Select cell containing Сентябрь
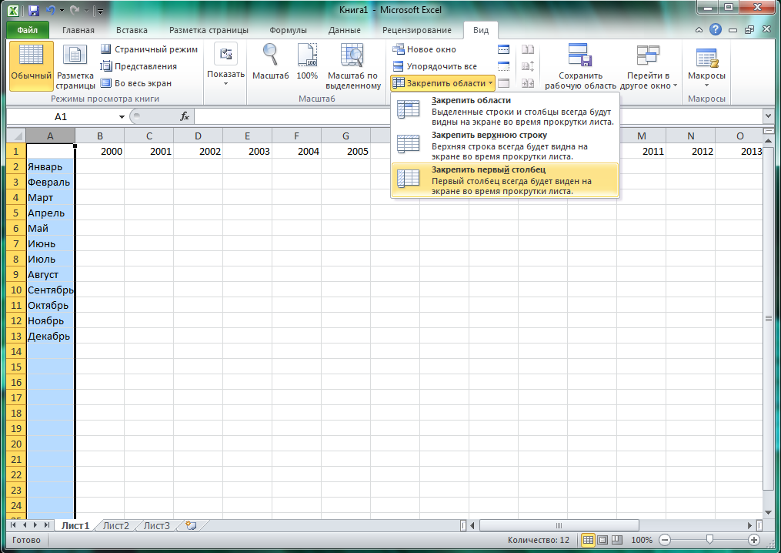Image resolution: width=781 pixels, height=553 pixels. click(50, 290)
